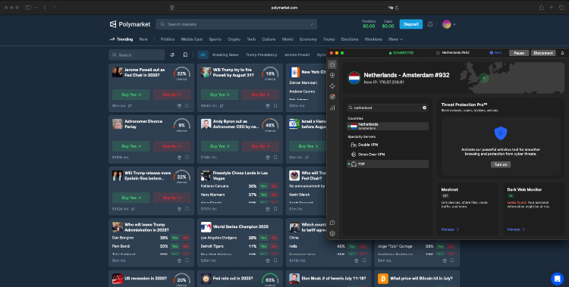Open Safari sidebar dropdown chevron
This screenshot has height=287, width=569.
click(x=36, y=8)
